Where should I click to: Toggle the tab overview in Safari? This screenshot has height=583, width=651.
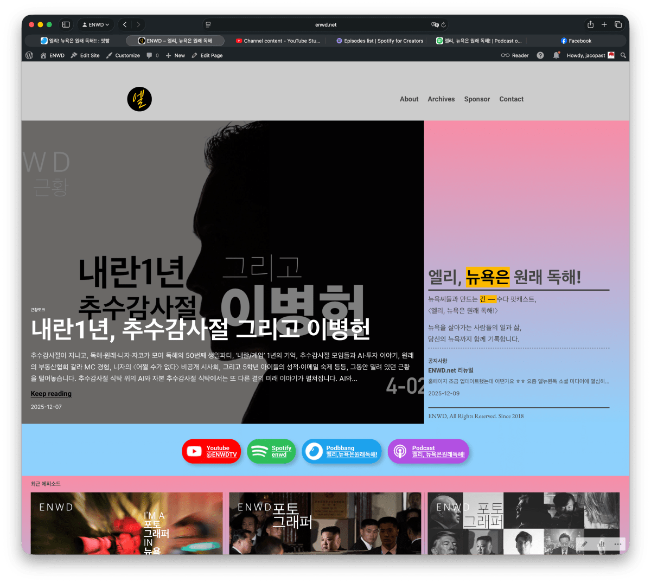[618, 24]
